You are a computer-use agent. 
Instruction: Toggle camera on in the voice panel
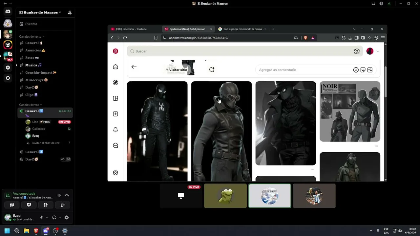click(12, 205)
